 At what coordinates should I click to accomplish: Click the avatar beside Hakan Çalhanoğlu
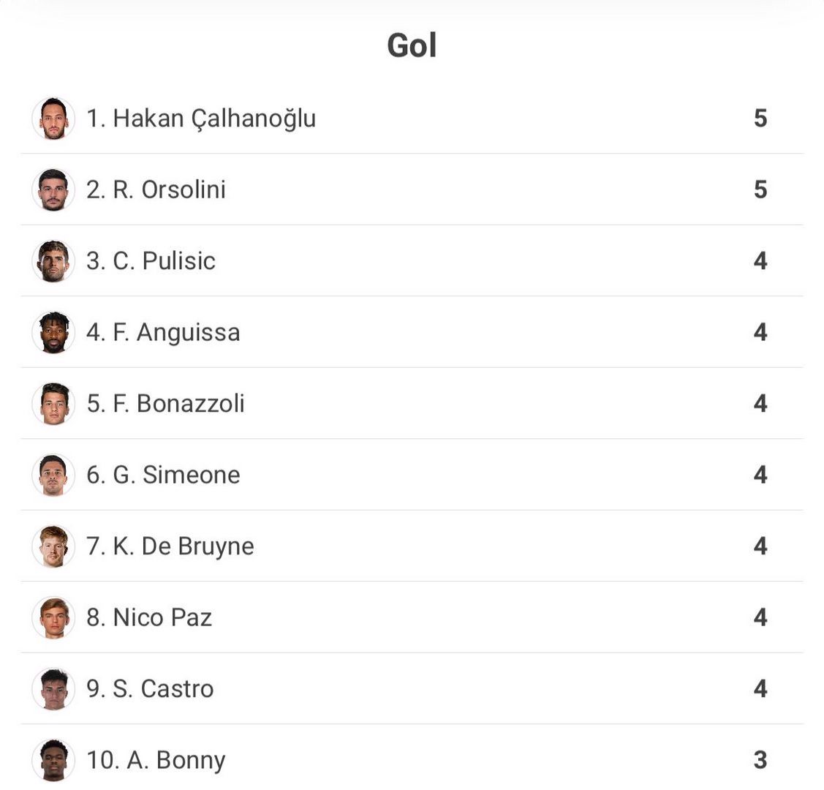tap(53, 118)
